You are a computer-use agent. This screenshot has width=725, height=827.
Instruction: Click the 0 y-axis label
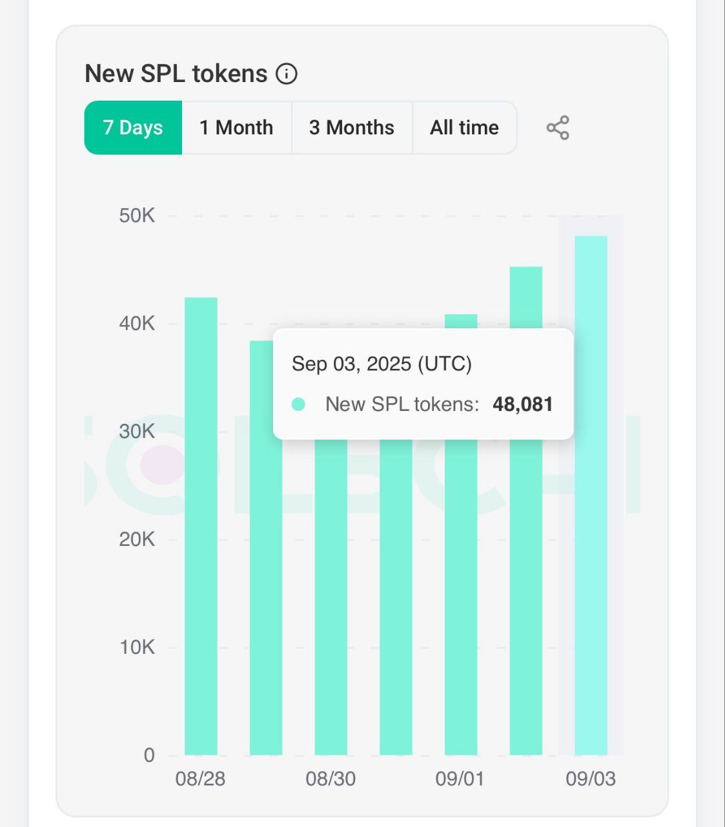point(149,755)
